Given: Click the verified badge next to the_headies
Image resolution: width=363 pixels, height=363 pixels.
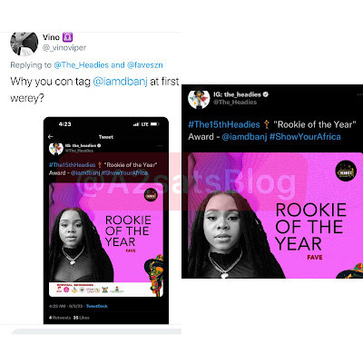Looking at the screenshot, I should [265, 94].
